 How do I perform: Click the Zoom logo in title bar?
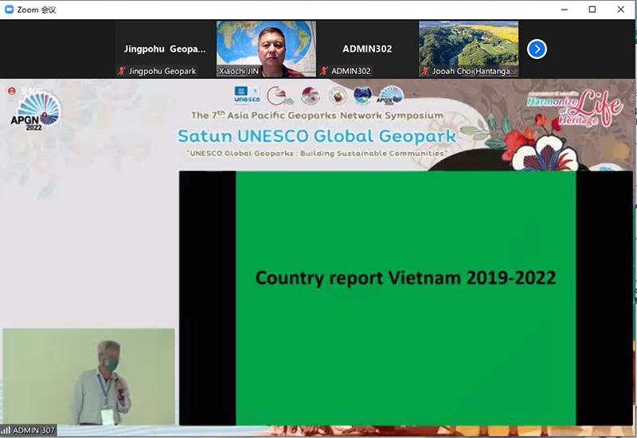(x=9, y=10)
